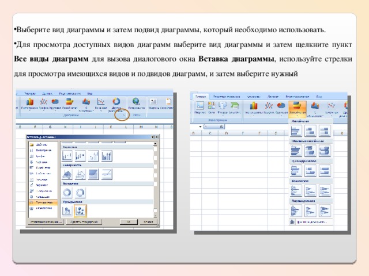
Task: Click the Picture (Рисунок) icon in Illustrations group
Action: click(x=200, y=107)
